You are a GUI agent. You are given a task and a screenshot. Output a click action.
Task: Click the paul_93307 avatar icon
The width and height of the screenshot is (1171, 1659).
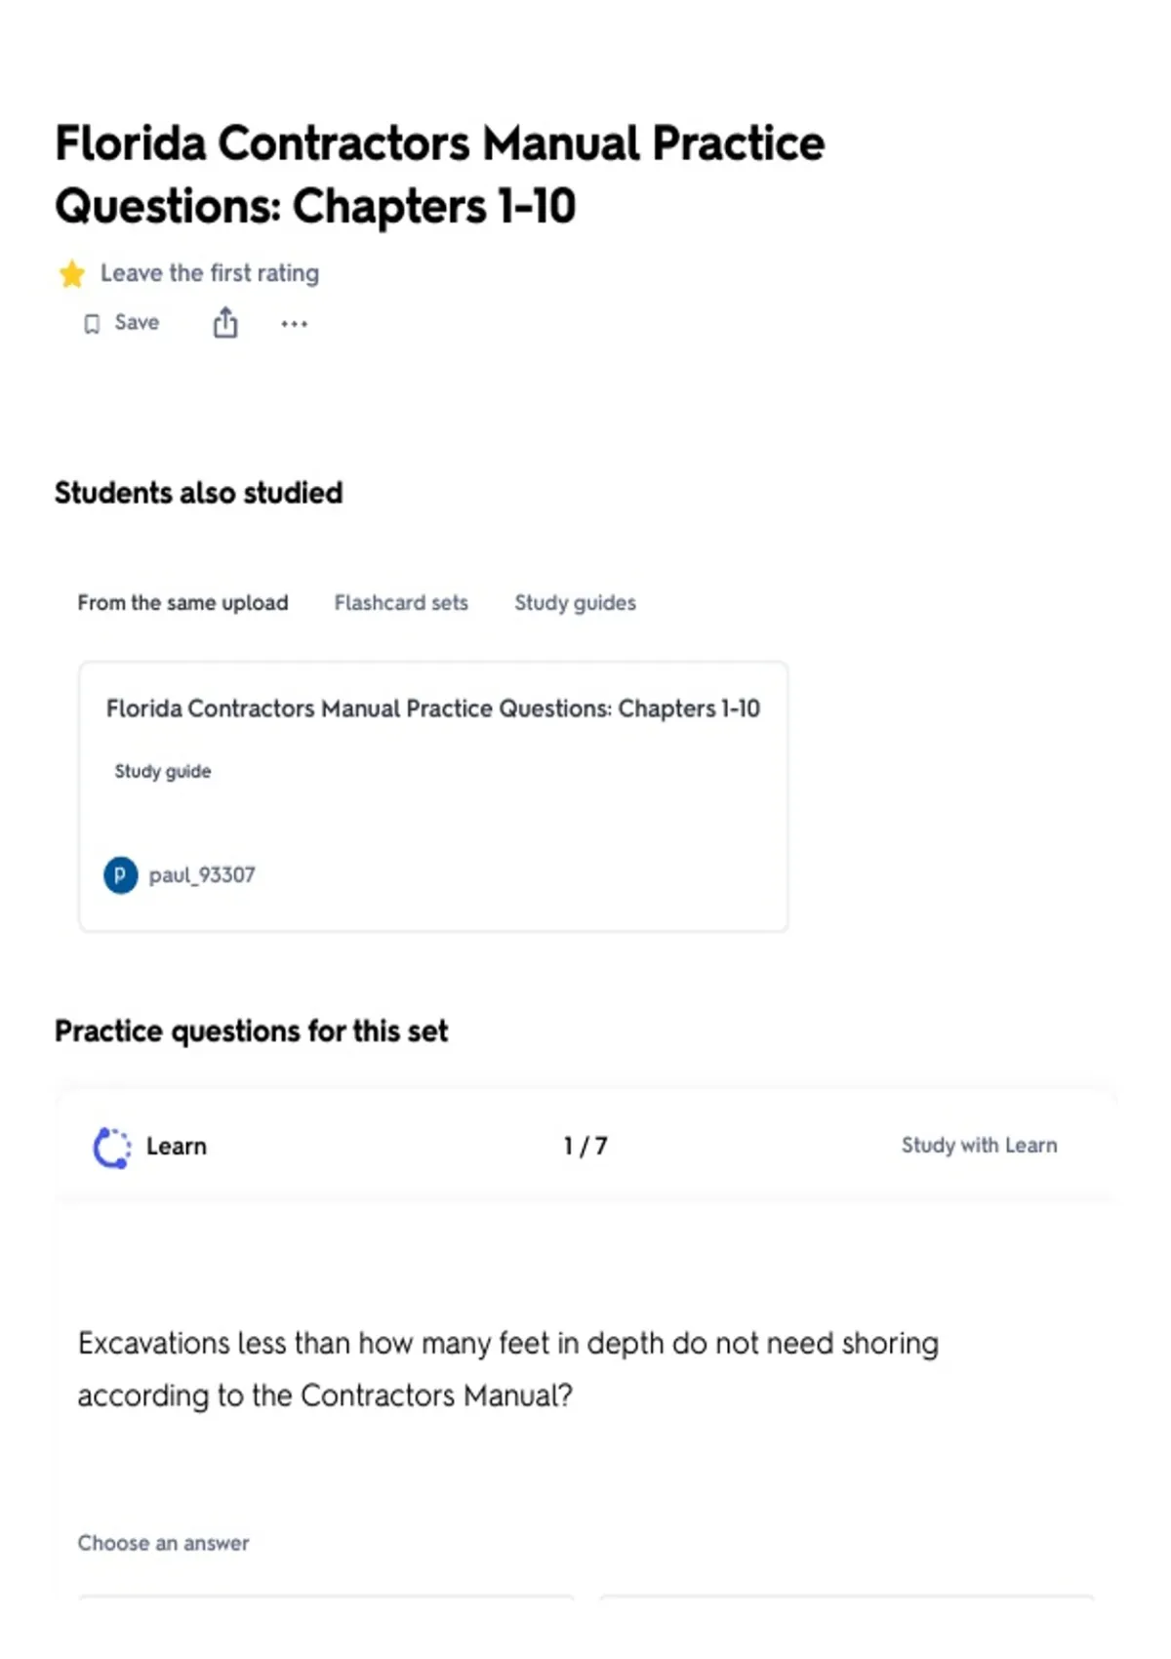(x=121, y=875)
